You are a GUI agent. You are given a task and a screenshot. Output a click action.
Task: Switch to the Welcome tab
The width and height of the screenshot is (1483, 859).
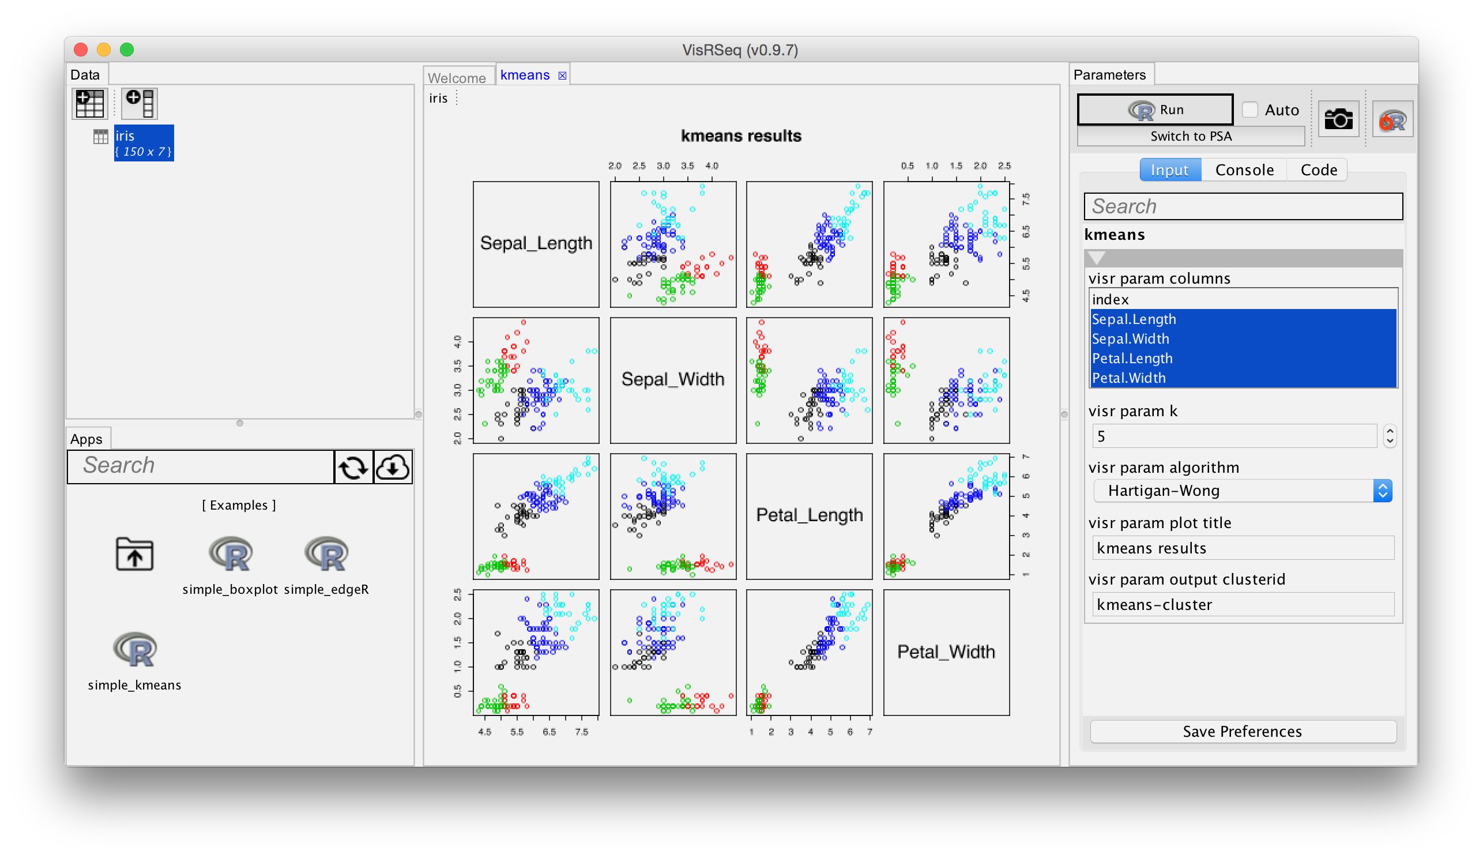point(457,78)
